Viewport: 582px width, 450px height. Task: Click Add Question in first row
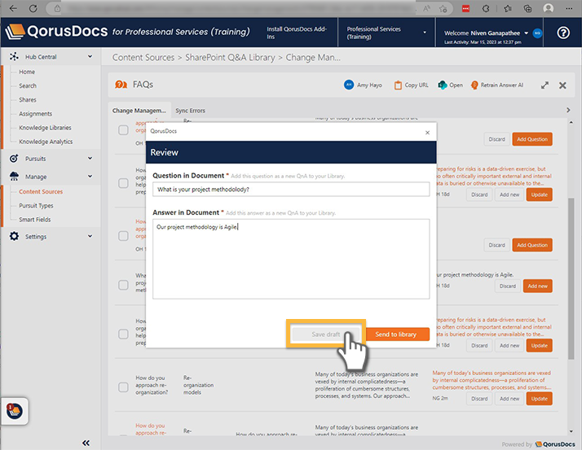click(532, 139)
